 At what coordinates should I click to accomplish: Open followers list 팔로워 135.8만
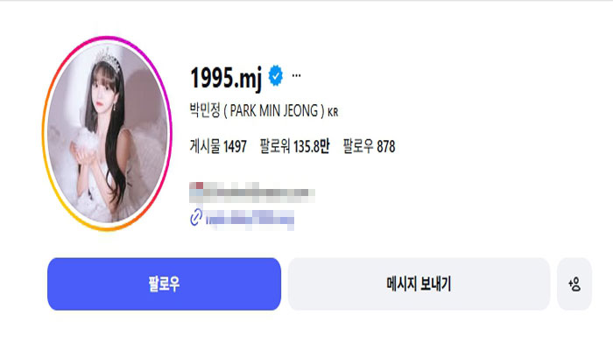pyautogui.click(x=295, y=146)
